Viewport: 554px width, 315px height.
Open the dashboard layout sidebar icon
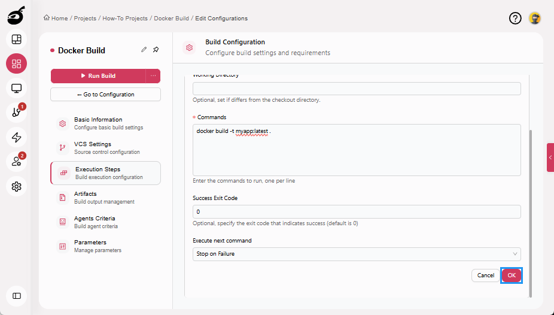click(x=16, y=40)
